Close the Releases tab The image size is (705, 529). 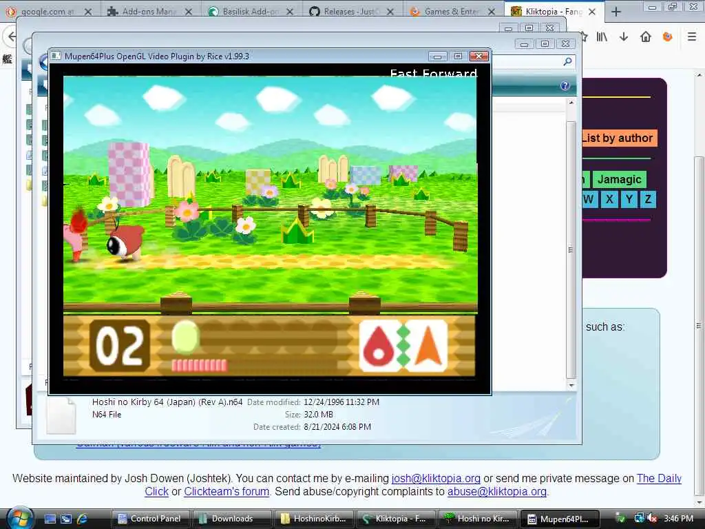coord(390,12)
